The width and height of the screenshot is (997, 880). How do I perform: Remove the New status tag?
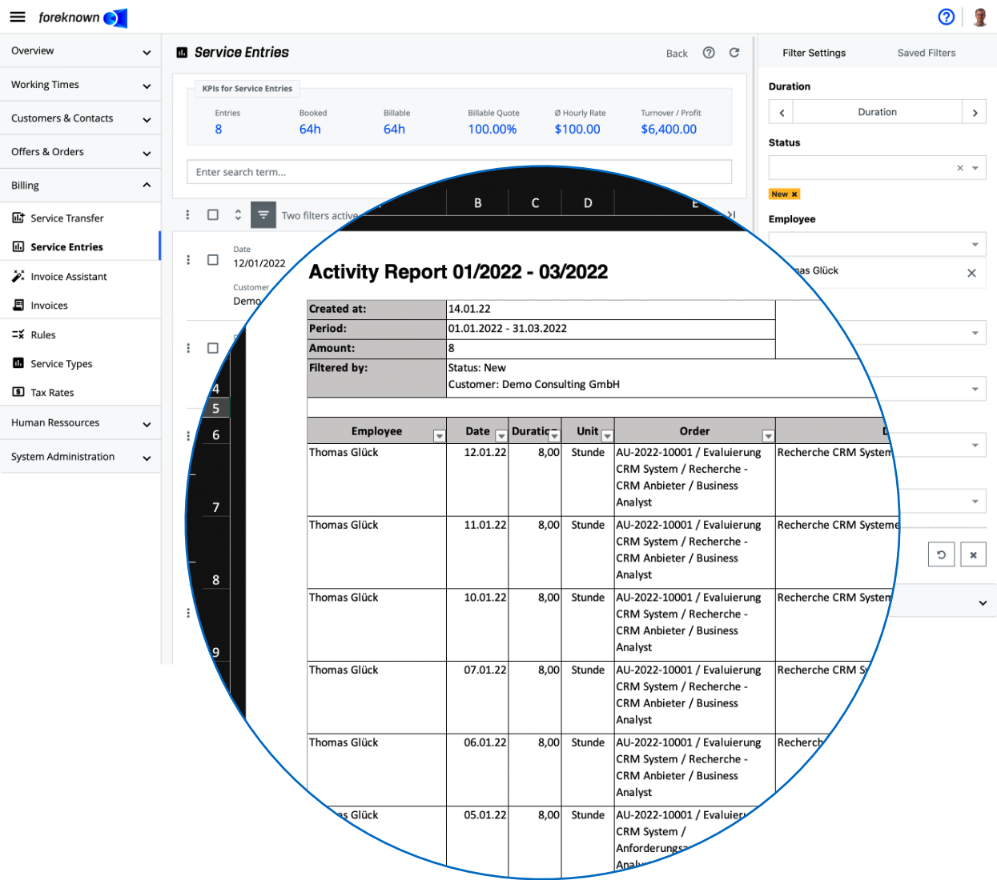(794, 194)
